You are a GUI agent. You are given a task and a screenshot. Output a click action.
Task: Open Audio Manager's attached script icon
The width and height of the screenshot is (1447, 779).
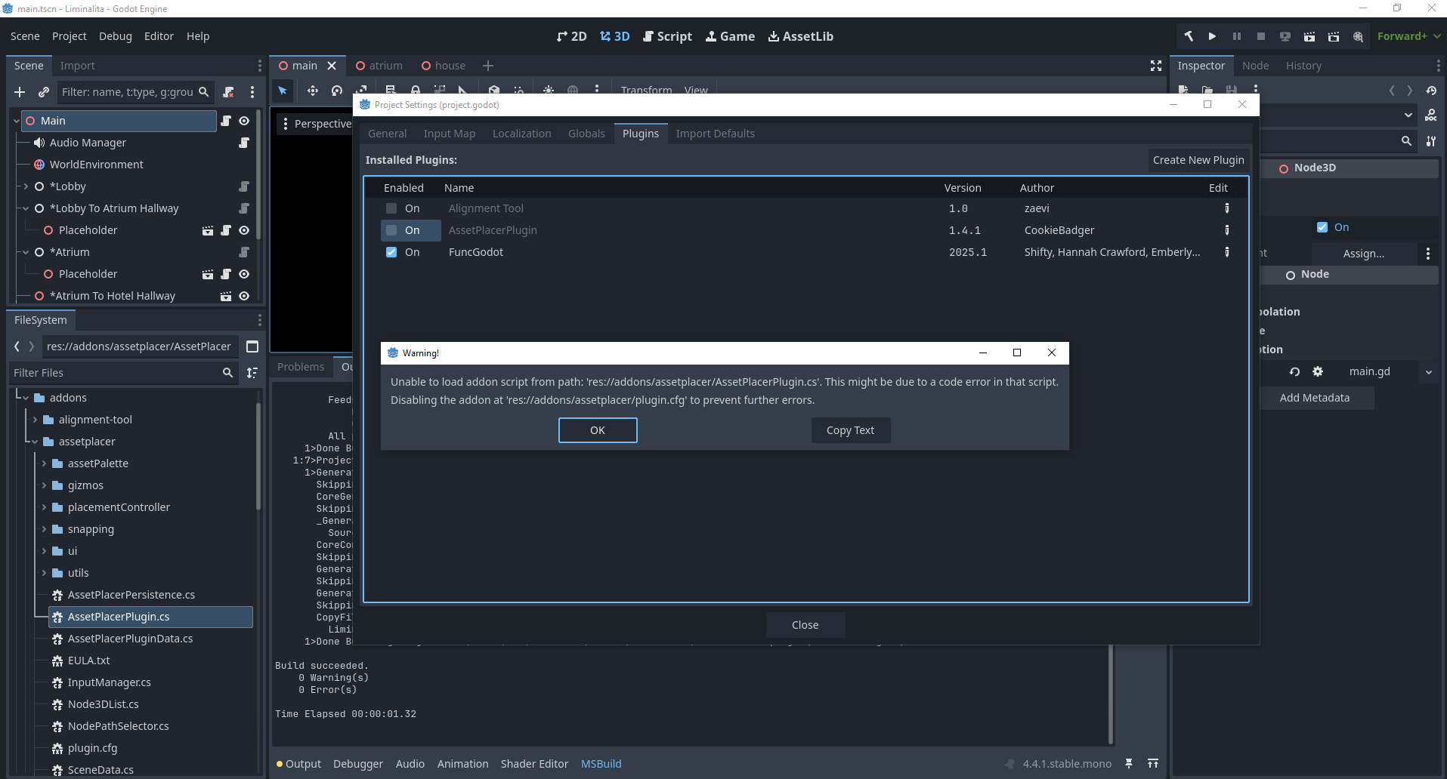coord(244,143)
